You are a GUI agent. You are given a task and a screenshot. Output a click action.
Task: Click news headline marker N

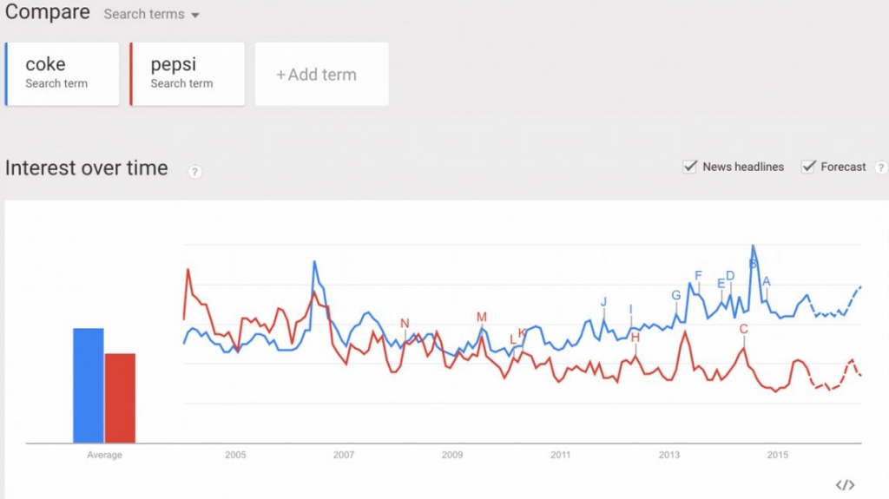(405, 323)
